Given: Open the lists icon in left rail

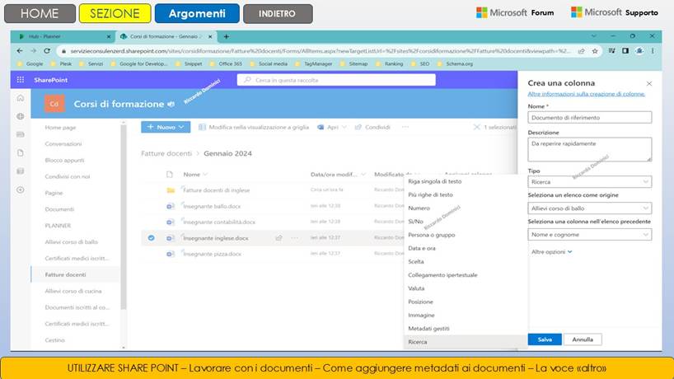Looking at the screenshot, I should click(x=21, y=171).
